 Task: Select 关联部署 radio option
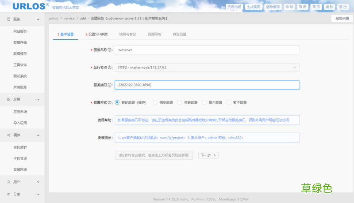180,102
